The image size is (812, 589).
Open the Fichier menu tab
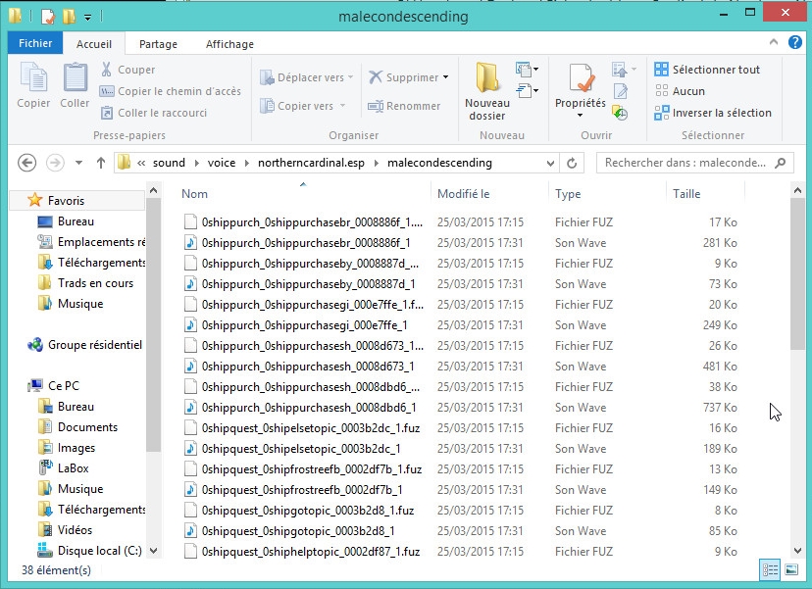click(x=35, y=43)
